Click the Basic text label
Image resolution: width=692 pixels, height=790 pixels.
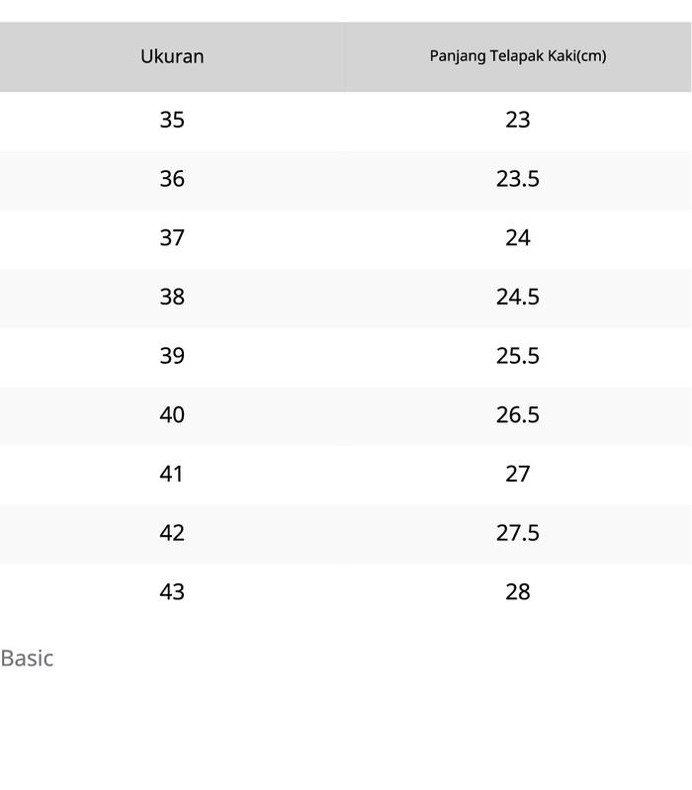coord(27,658)
